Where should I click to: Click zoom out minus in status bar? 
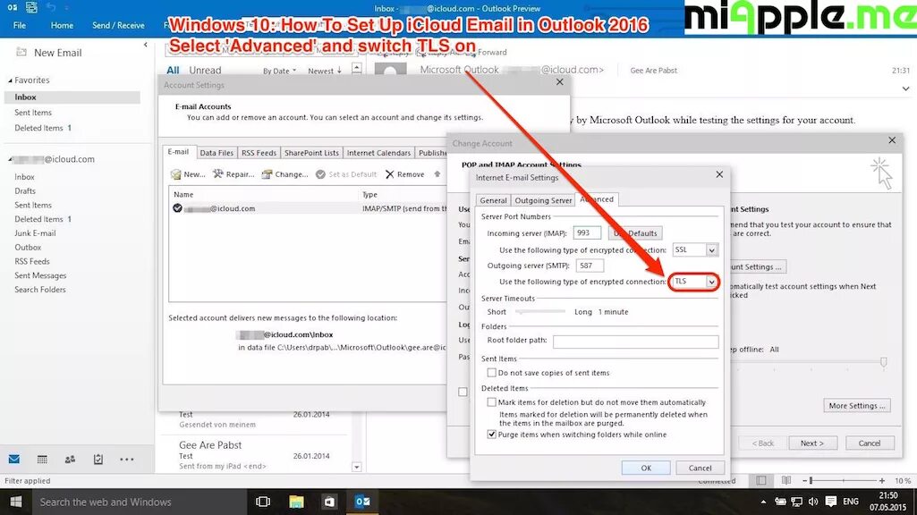(x=804, y=480)
